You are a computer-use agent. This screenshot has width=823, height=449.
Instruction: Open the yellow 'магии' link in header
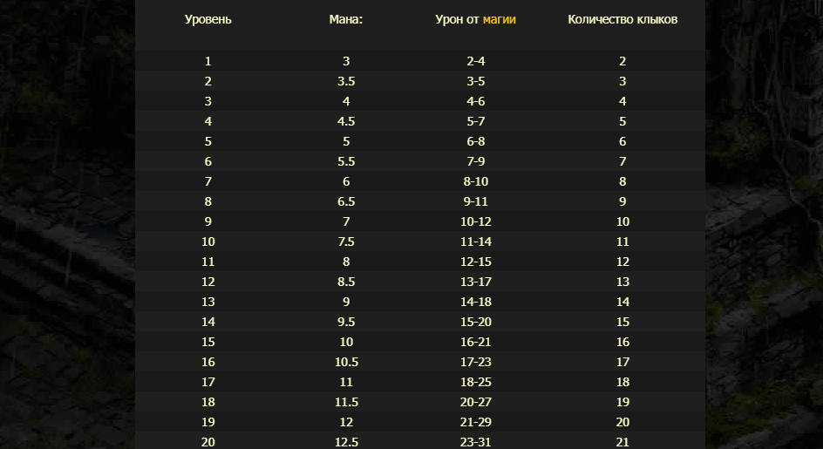500,19
